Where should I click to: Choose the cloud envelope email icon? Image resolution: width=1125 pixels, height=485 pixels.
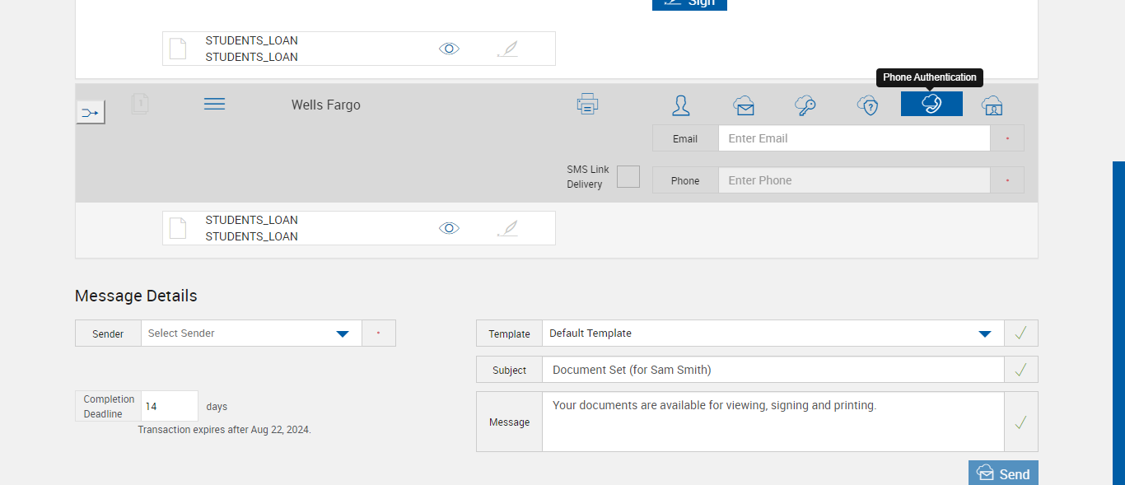click(744, 105)
